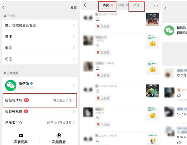Open 视频号消息 notifications row

[40, 100]
